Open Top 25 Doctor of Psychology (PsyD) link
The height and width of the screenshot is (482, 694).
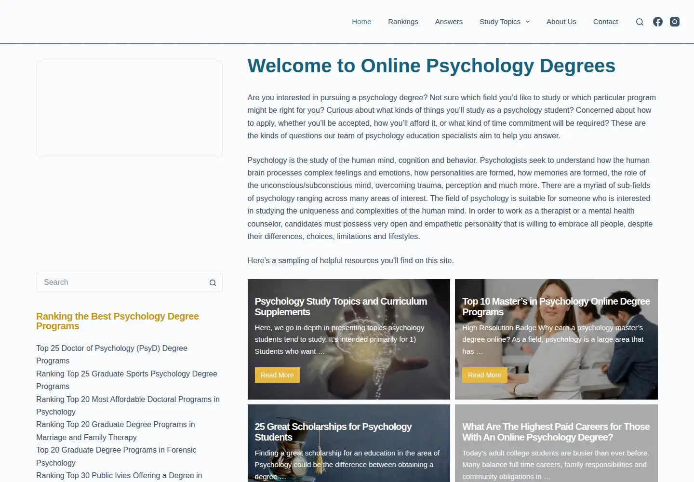[x=112, y=354]
